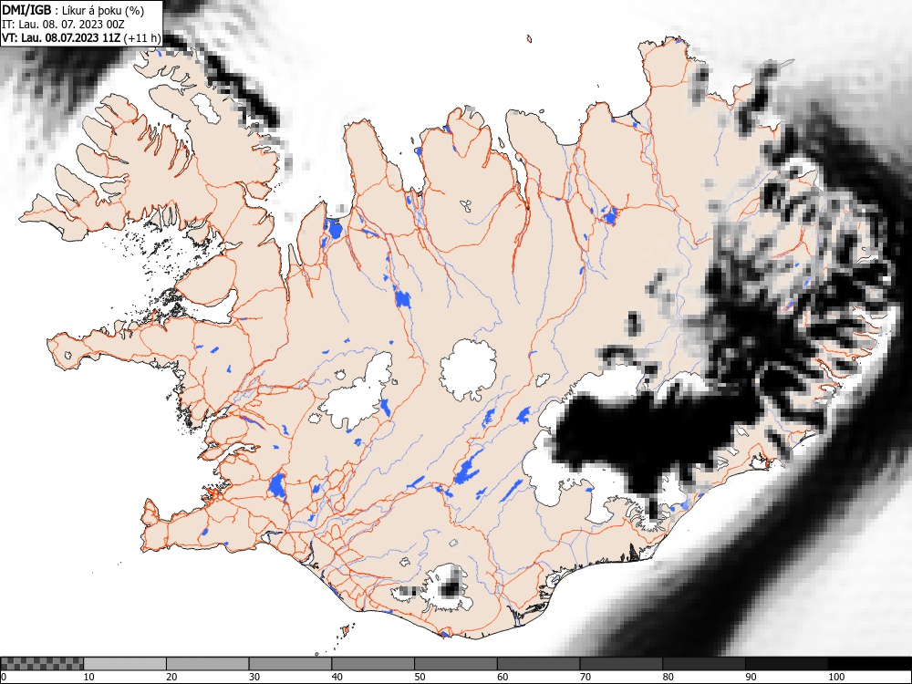Viewport: 912px width, 684px height.
Task: Pick the legend swatch between 80 and 90
Action: click(x=704, y=664)
